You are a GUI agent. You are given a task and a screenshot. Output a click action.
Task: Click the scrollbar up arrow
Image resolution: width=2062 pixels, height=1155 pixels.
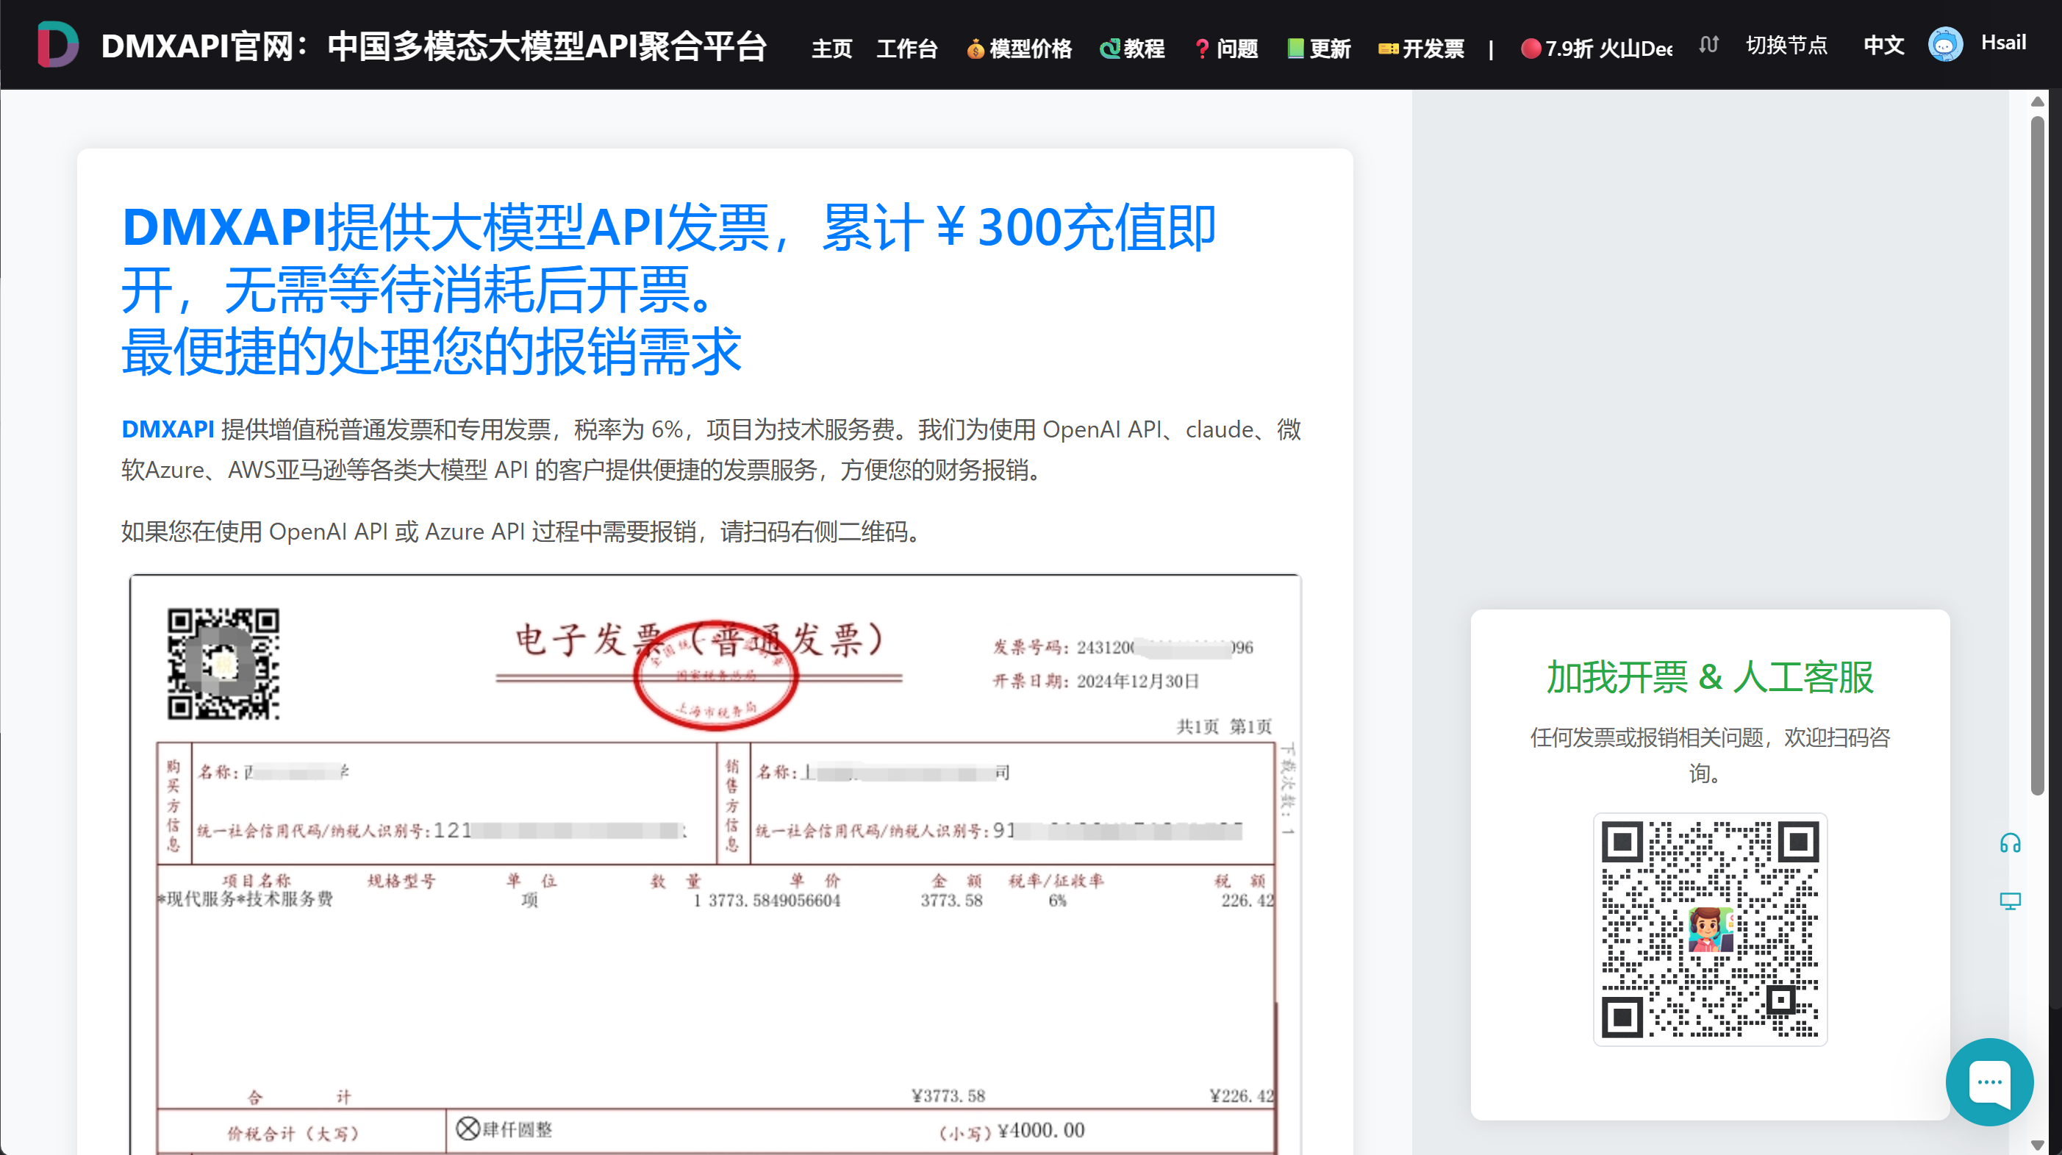(2037, 101)
